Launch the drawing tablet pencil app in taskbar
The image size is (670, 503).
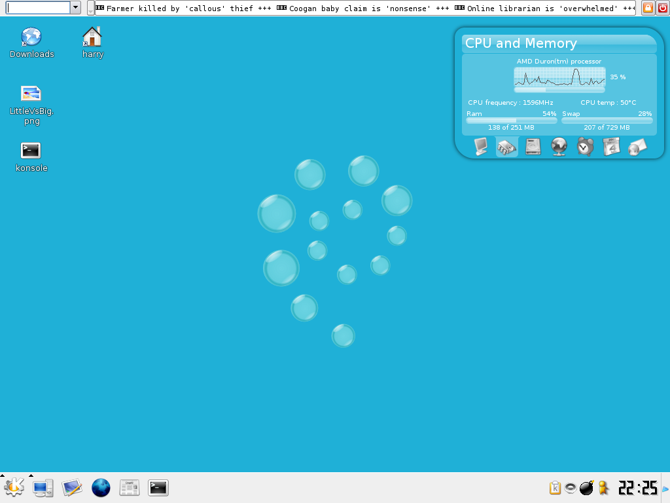coord(71,487)
